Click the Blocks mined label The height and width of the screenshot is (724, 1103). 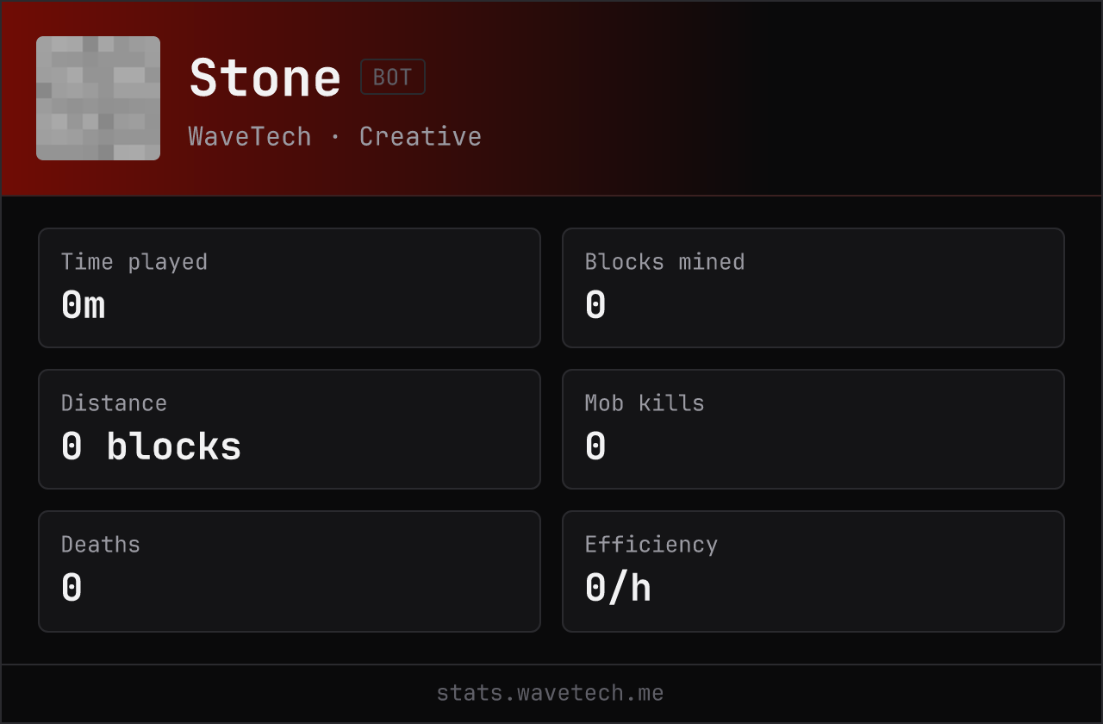665,262
